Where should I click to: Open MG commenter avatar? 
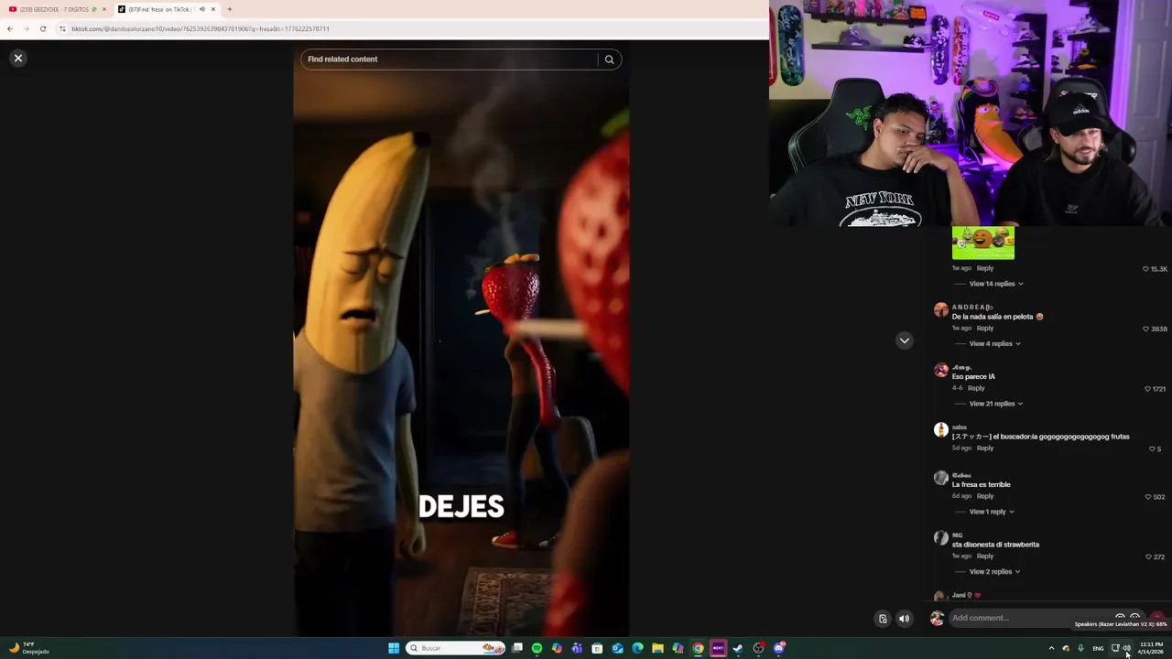pos(940,538)
